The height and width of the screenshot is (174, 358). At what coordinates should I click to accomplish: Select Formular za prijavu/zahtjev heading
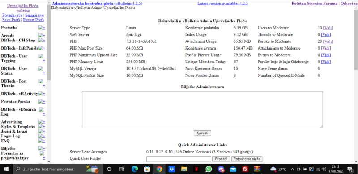pos(15,156)
